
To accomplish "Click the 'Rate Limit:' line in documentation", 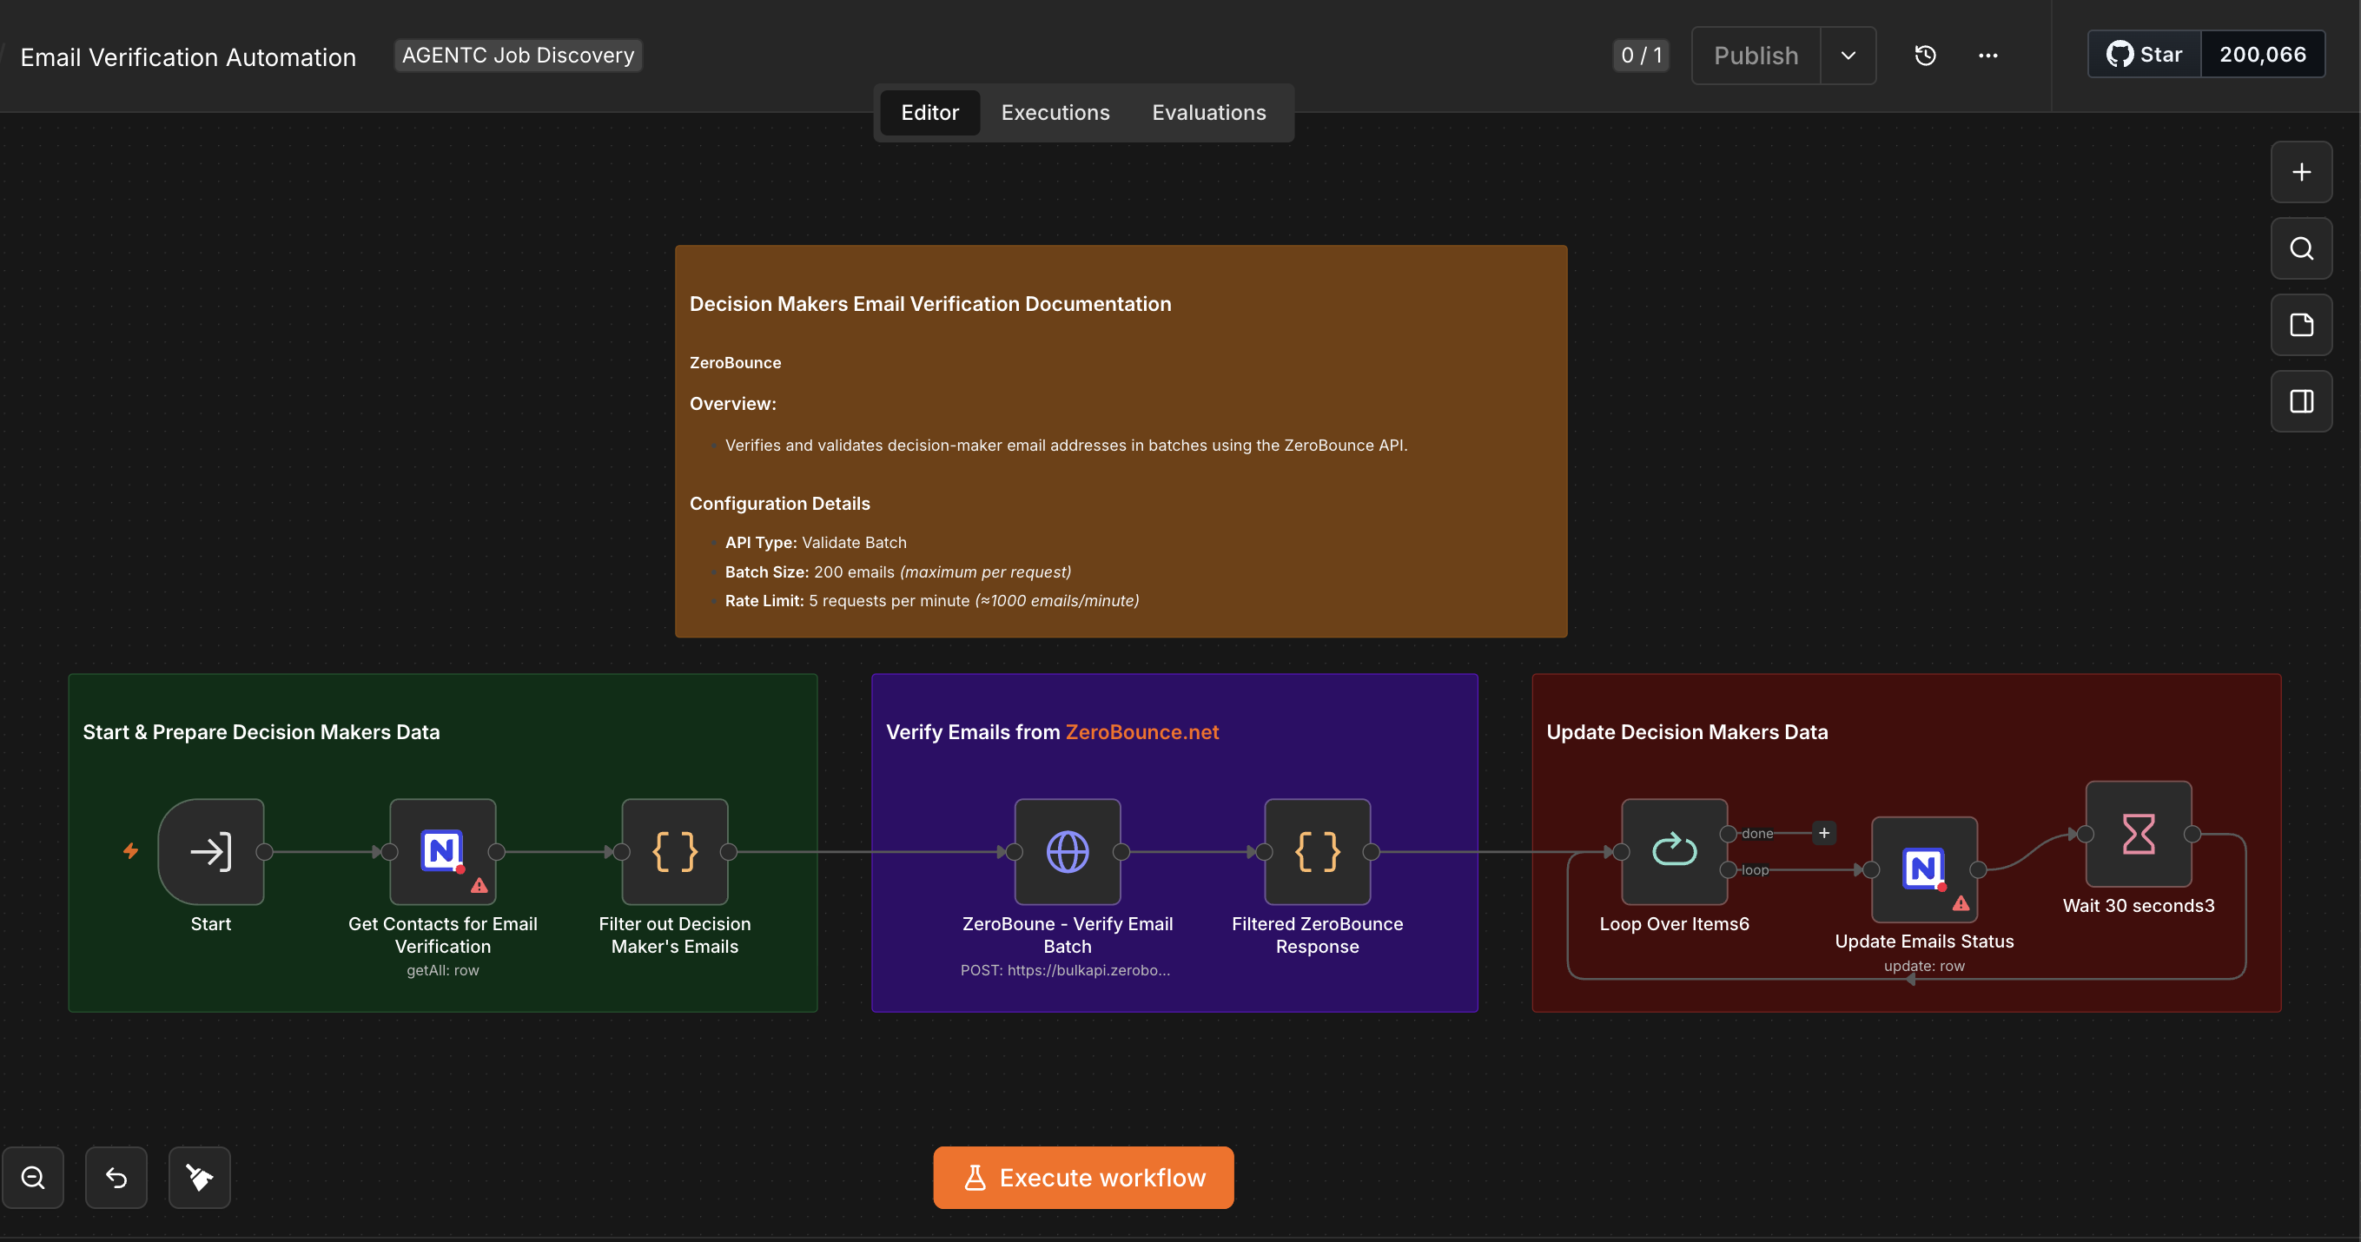I will [932, 600].
